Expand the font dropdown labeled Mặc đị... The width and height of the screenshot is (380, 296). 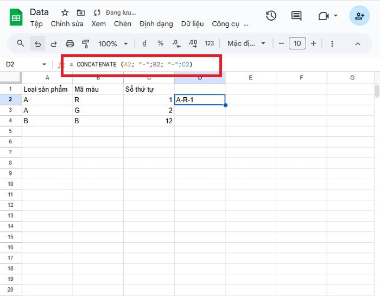click(246, 43)
